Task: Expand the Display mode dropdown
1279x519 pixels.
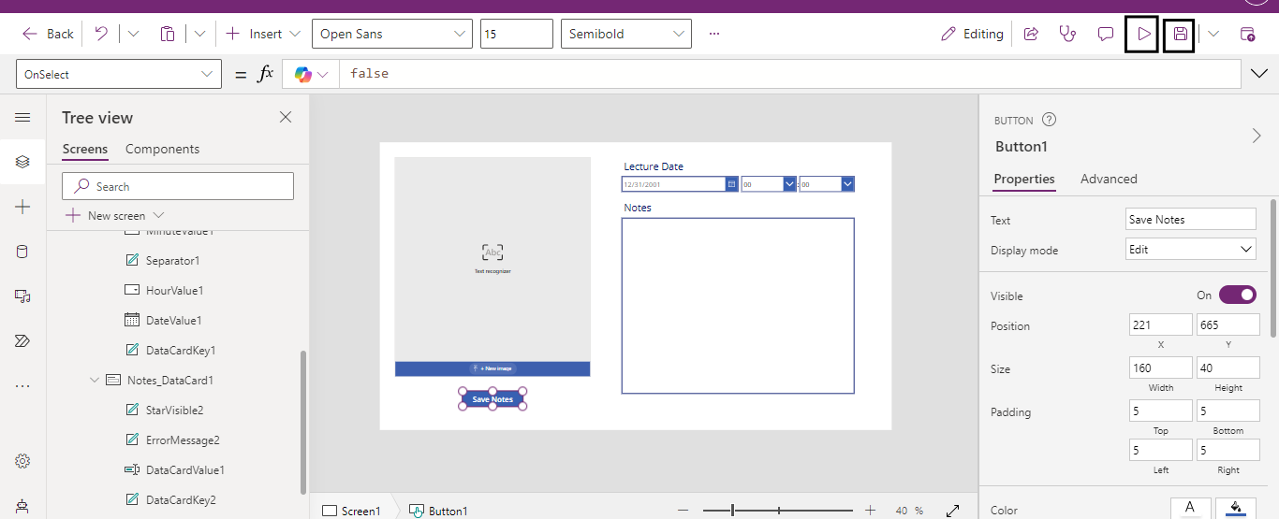Action: [1190, 250]
